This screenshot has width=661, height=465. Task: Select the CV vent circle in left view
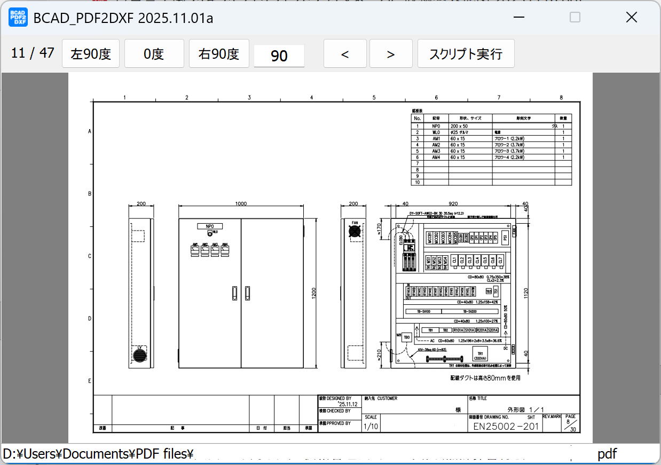tap(140, 354)
